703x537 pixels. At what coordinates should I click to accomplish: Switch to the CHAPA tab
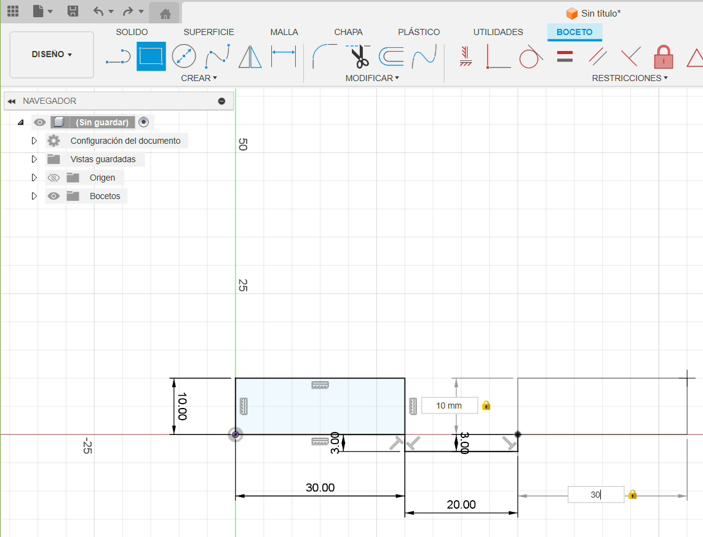click(x=348, y=32)
